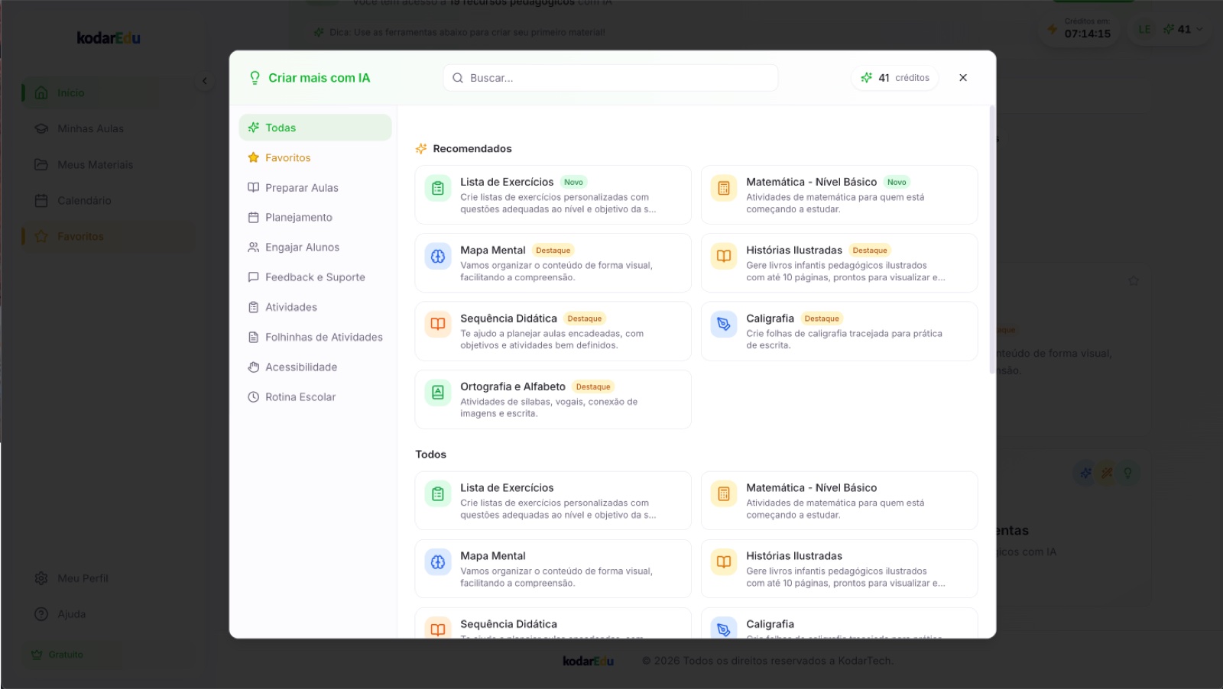The height and width of the screenshot is (689, 1223).
Task: Open Favoritos in the main sidebar
Action: coord(107,236)
